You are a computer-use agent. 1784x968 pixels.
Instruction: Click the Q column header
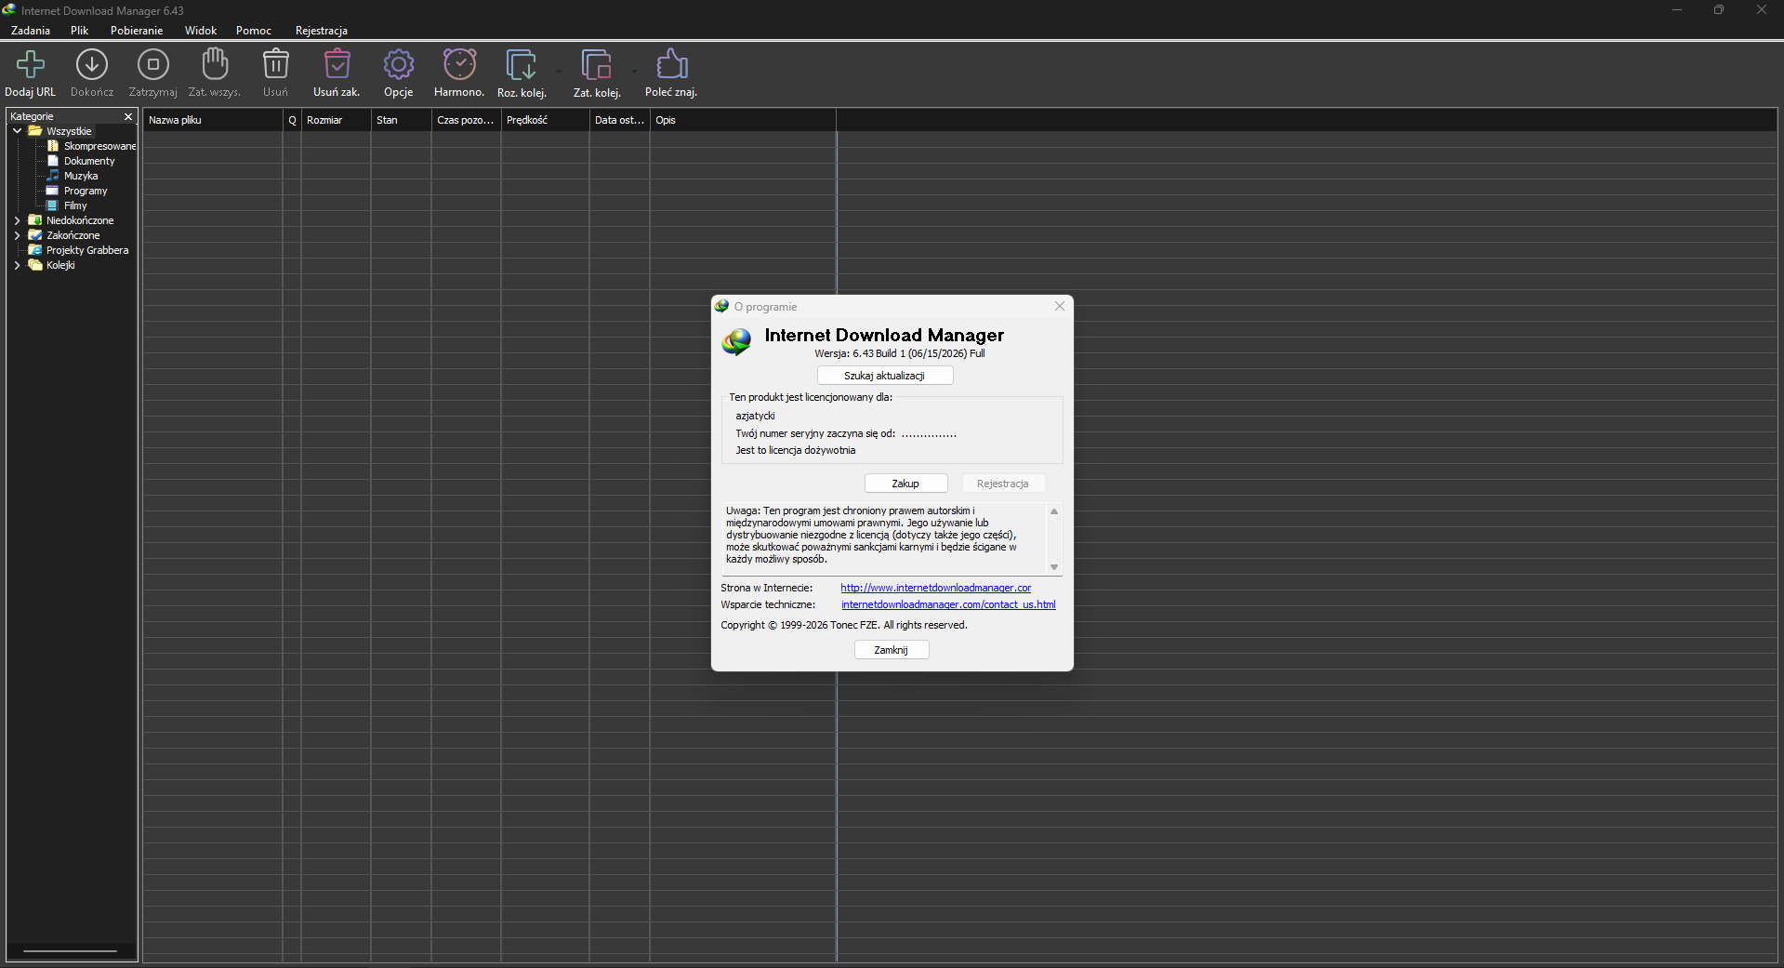click(292, 120)
